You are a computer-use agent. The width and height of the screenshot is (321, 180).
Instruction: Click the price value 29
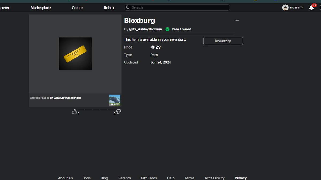pos(158,47)
